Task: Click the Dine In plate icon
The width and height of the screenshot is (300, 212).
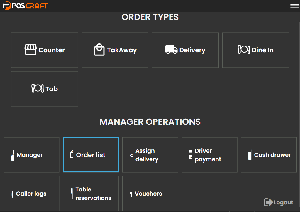Action: (x=244, y=50)
